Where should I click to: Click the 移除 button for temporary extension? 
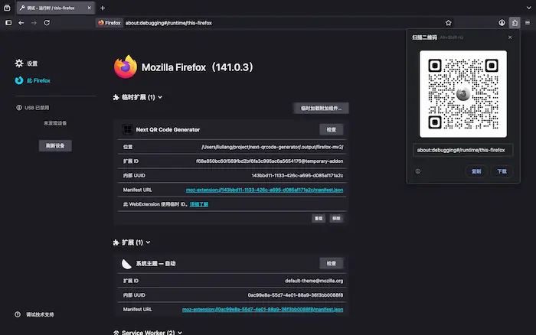click(336, 218)
